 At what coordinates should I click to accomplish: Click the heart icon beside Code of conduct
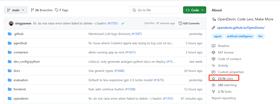(213, 59)
